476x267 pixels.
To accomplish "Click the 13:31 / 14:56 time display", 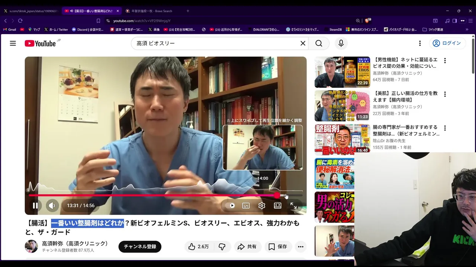I will 81,205.
